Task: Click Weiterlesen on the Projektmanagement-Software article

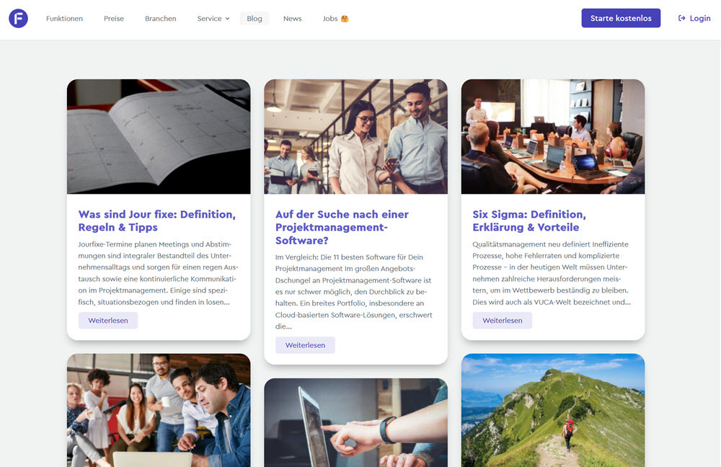Action: 304,344
